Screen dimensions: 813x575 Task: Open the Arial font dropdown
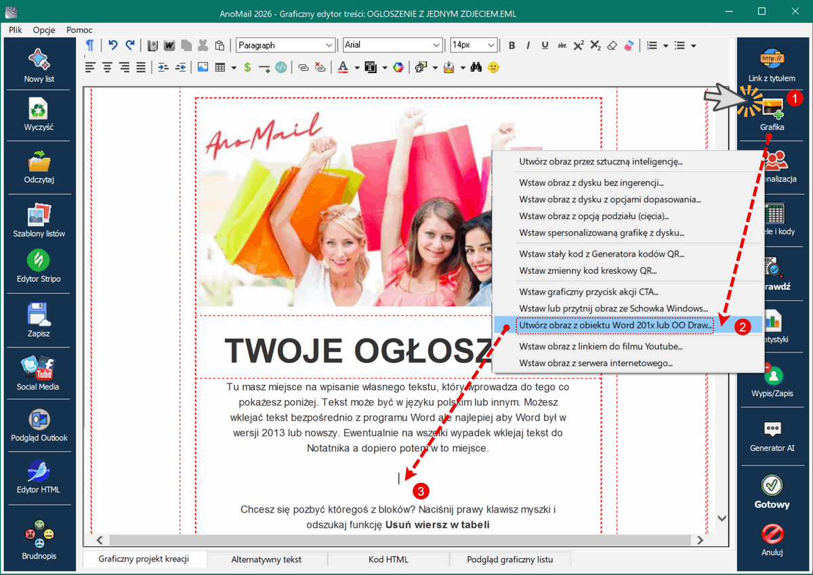[392, 45]
